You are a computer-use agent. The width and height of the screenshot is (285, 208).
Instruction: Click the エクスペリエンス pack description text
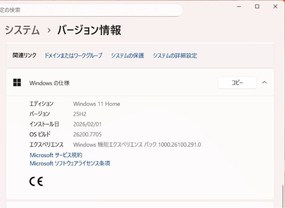[137, 145]
